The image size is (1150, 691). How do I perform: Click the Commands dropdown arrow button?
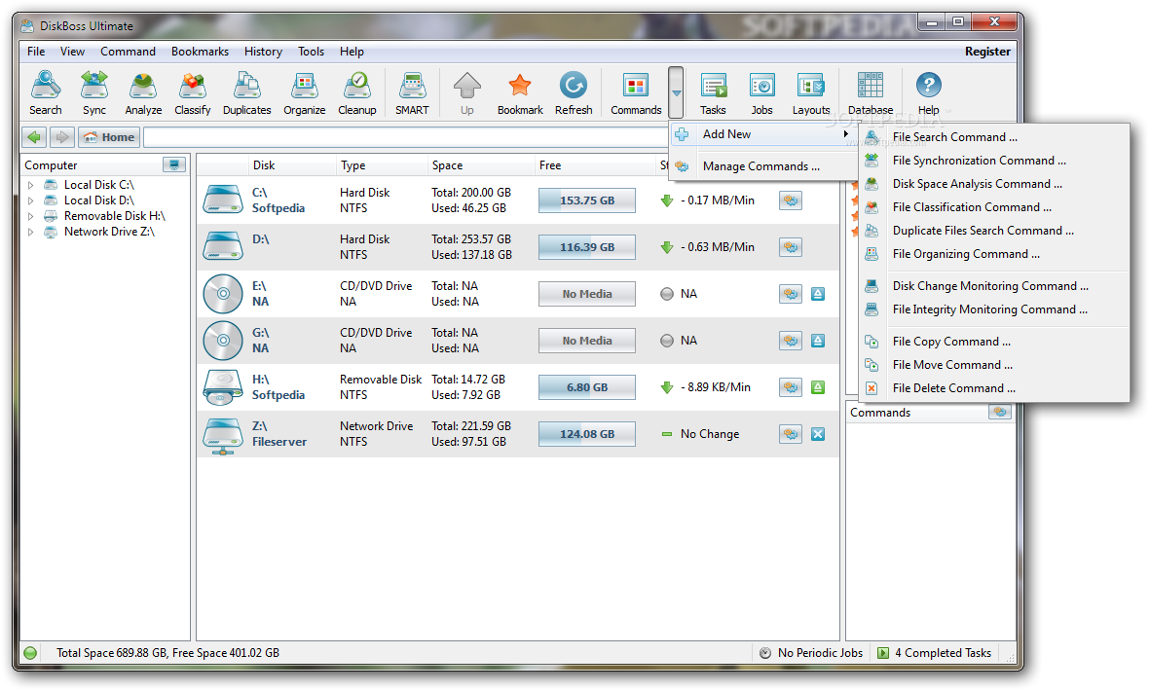click(x=676, y=93)
